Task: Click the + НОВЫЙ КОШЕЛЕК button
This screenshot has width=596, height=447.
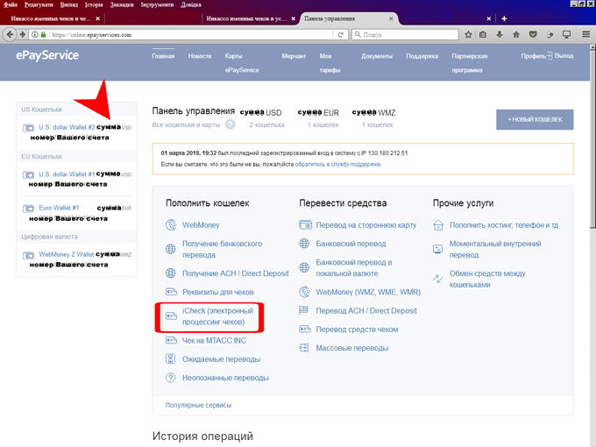Action: (x=535, y=119)
